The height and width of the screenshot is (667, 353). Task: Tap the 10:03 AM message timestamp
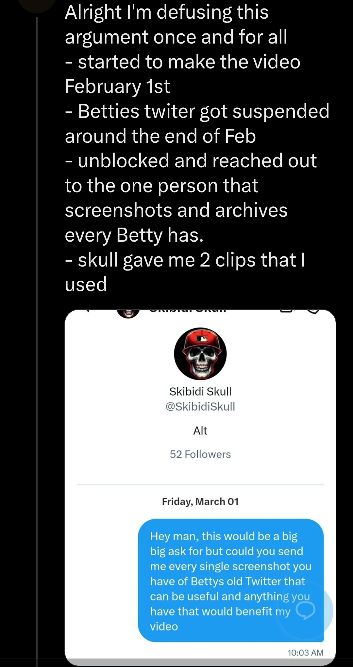(x=305, y=653)
